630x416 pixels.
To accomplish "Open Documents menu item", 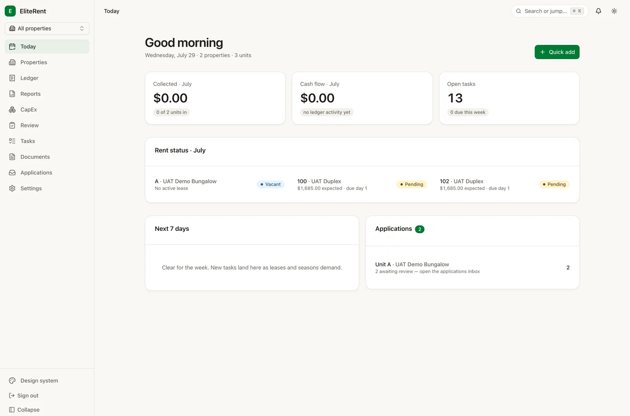I will [47, 157].
